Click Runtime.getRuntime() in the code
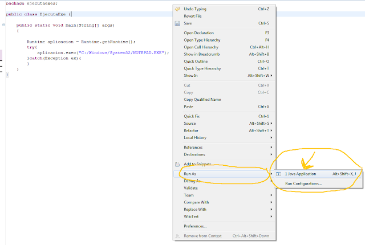This screenshot has width=365, height=245. 107,42
